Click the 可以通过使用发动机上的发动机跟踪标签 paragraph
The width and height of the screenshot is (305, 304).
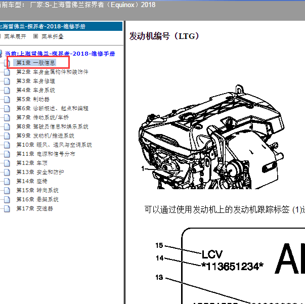(x=225, y=209)
